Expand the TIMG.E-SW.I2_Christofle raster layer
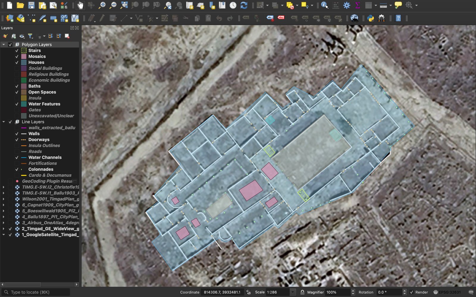 click(x=4, y=187)
